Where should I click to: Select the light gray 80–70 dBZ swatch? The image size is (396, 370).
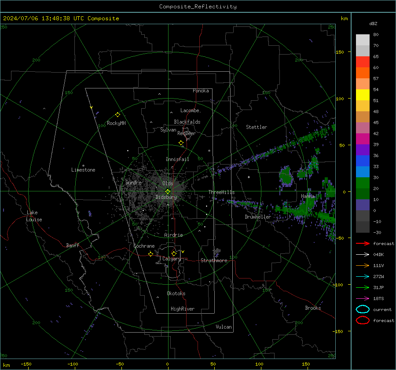[363, 40]
